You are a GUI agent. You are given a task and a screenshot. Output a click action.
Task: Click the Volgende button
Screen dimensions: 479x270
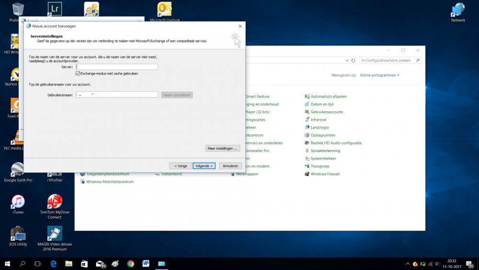204,166
